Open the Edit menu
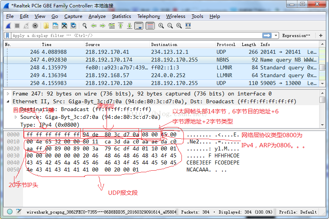This screenshot has height=219, width=329. tap(24, 16)
